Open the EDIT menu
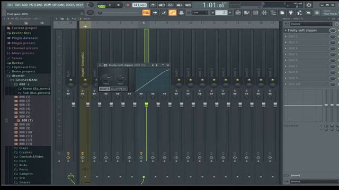This screenshot has height=190, width=339. click(17, 5)
